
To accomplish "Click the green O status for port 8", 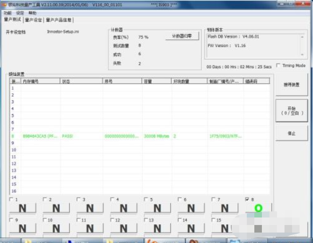I will pos(258,208).
